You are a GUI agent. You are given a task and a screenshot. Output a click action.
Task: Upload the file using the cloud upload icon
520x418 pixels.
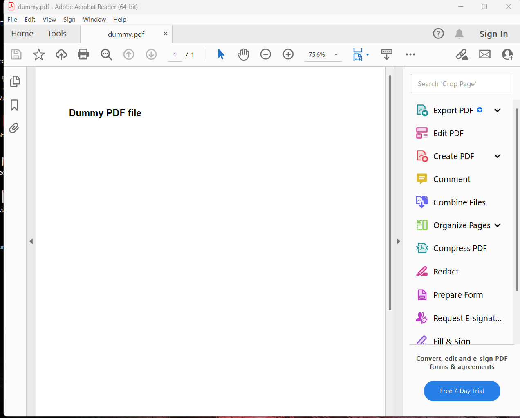[61, 54]
